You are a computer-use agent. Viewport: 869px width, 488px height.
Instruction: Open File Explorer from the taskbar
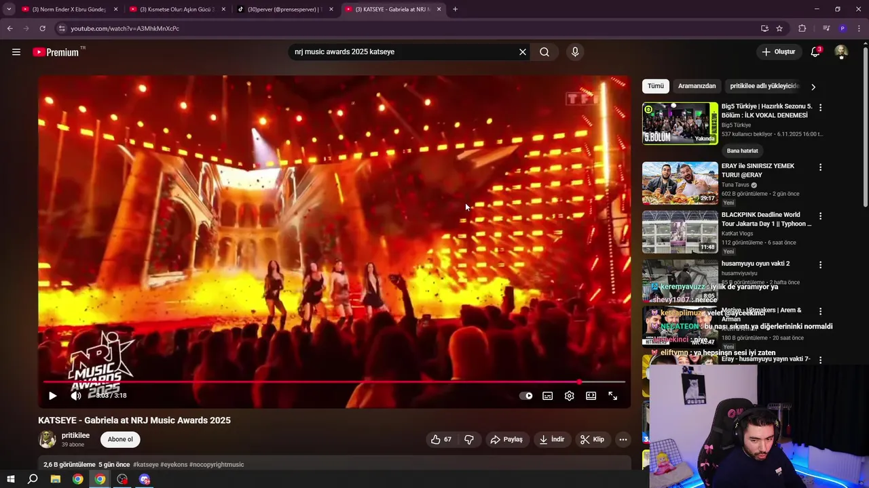pos(56,479)
